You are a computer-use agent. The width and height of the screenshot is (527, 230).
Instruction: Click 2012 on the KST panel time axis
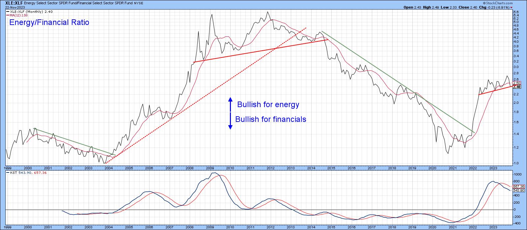271,227
